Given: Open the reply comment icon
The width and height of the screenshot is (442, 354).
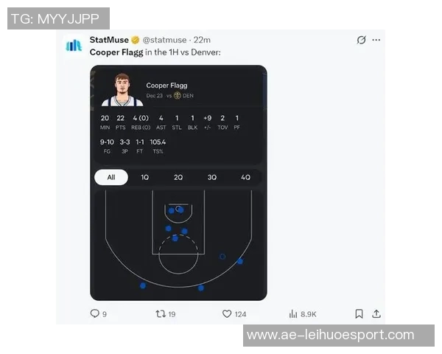Looking at the screenshot, I should click(x=95, y=313).
